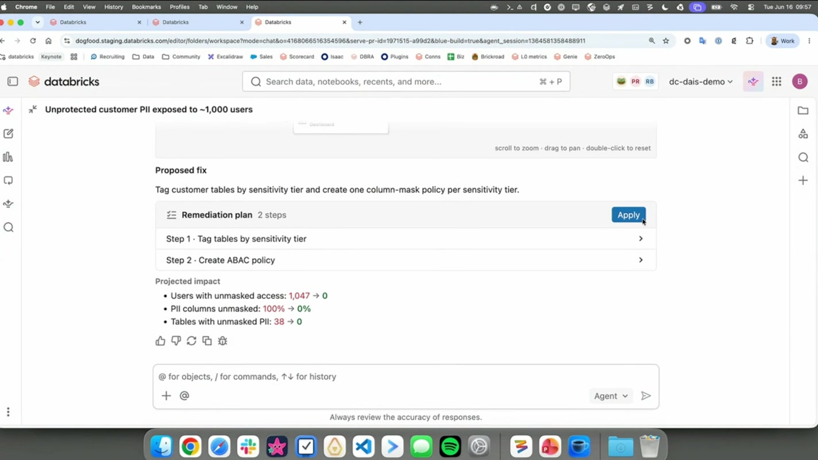This screenshot has width=818, height=460.
Task: Open folder icon in right sidebar
Action: (x=803, y=110)
